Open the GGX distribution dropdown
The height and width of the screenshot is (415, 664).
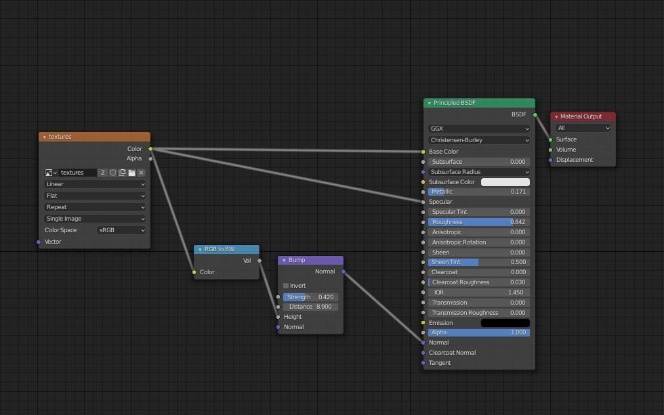pos(479,129)
